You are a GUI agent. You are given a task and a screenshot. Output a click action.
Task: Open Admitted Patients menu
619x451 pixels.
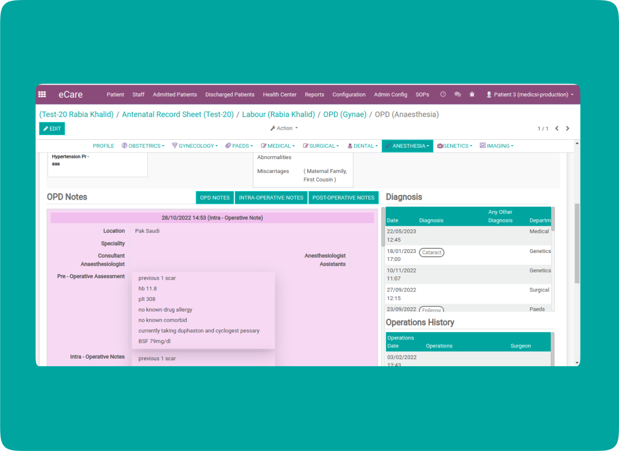click(x=175, y=94)
